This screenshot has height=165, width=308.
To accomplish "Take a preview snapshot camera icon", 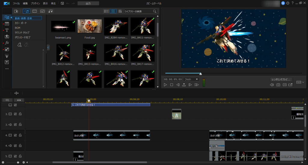I will (x=278, y=85).
